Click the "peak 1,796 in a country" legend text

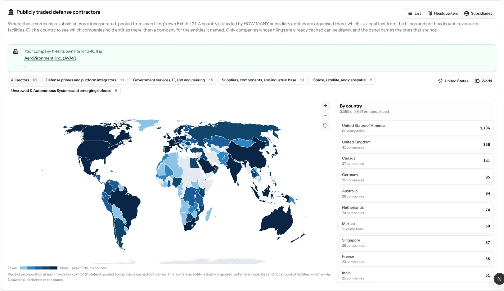coord(89,268)
